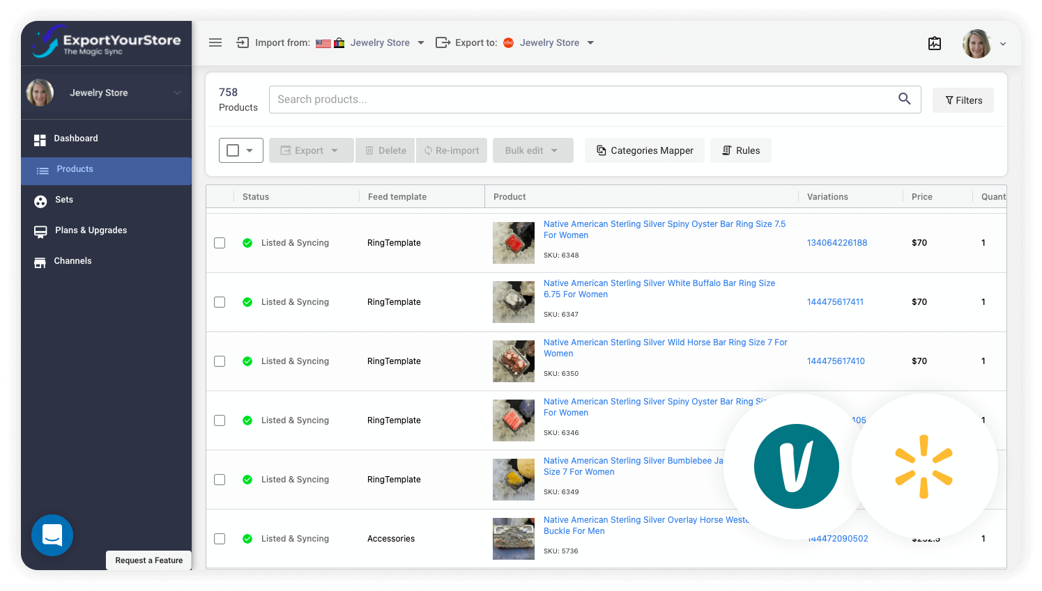
Task: Open the Dashboard section
Action: (x=75, y=139)
